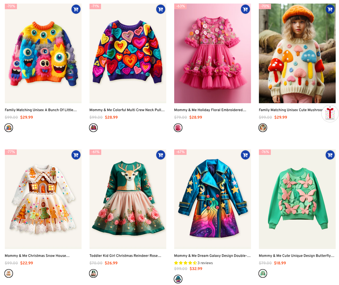Select color swatch under hearts pullover
Viewport: 339px width, 285px height.
click(x=93, y=128)
